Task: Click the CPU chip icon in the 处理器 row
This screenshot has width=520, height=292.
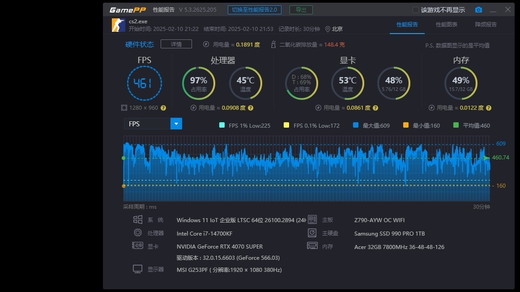Action: coord(138,232)
